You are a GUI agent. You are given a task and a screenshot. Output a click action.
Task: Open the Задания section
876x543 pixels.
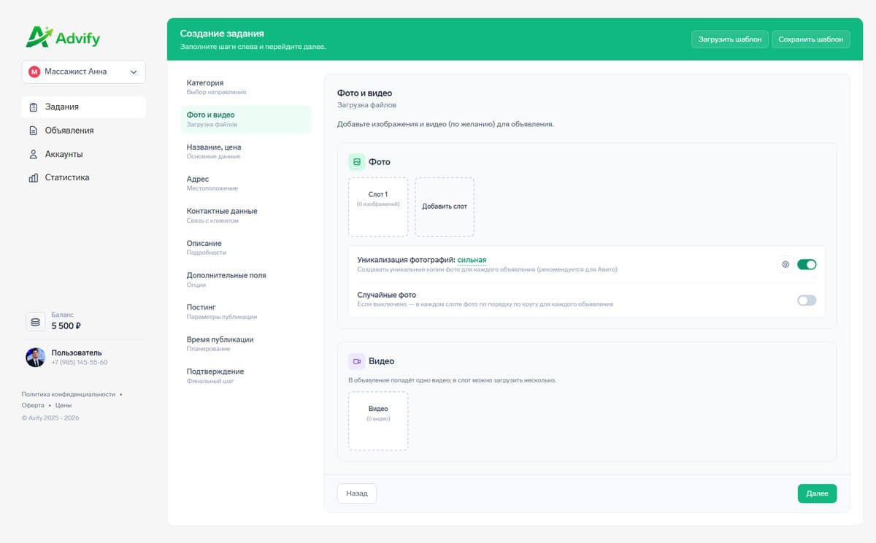point(84,107)
